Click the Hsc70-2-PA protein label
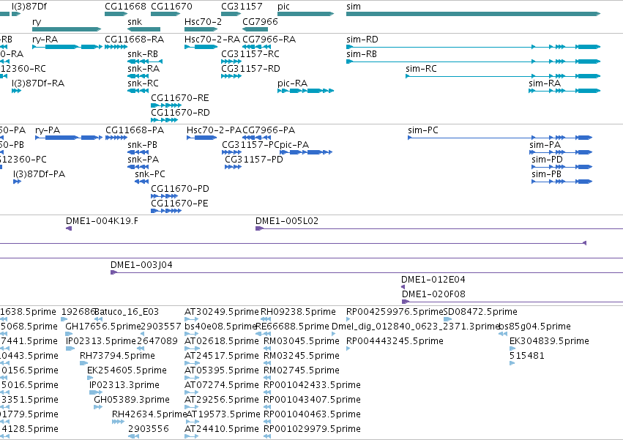 [x=214, y=130]
